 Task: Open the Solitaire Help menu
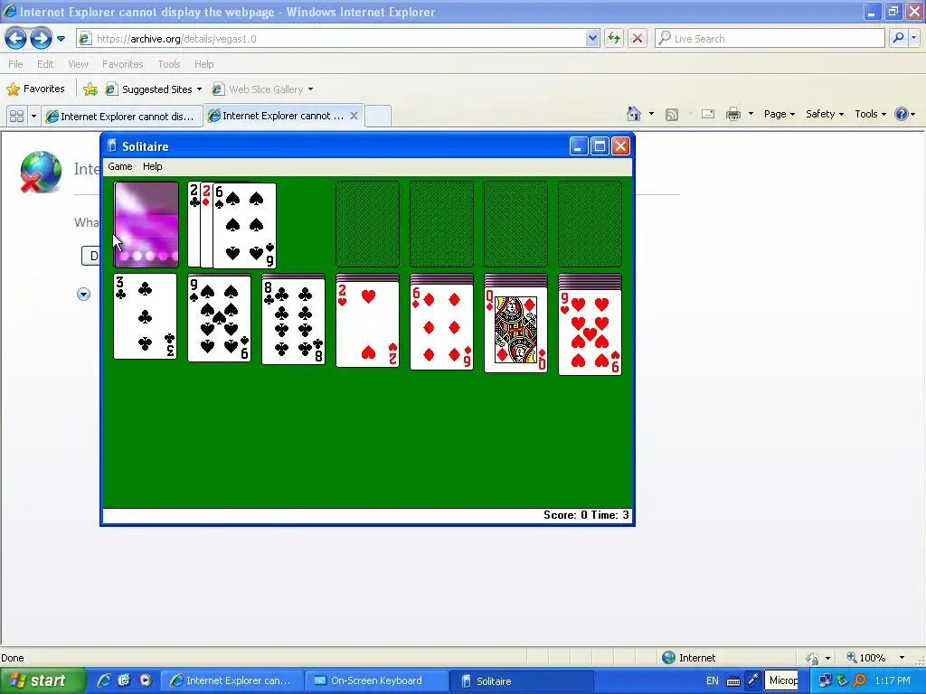click(152, 166)
